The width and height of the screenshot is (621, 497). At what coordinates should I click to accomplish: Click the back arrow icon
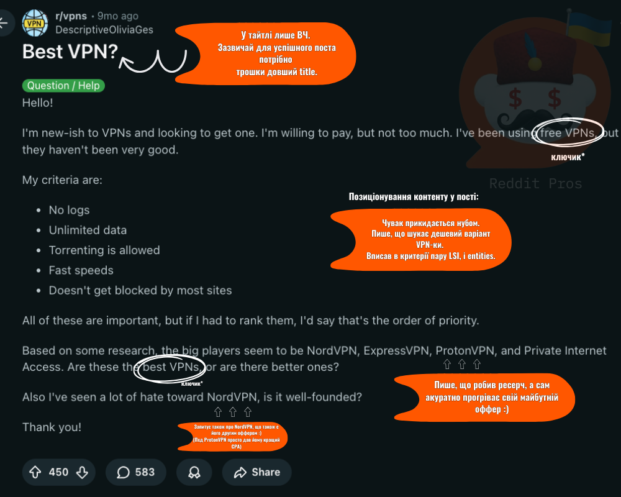click(x=4, y=23)
